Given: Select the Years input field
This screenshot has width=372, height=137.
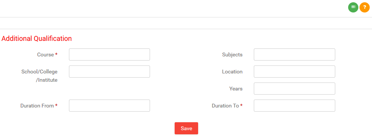Looking at the screenshot, I should coord(294,89).
